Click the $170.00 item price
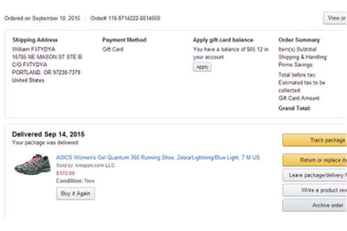This screenshot has width=347, height=231. (x=65, y=173)
